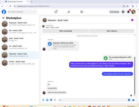This screenshot has height=107, width=139.
Task: Open the Jm 2beds 1 bath conversation
Action: pos(19,47)
